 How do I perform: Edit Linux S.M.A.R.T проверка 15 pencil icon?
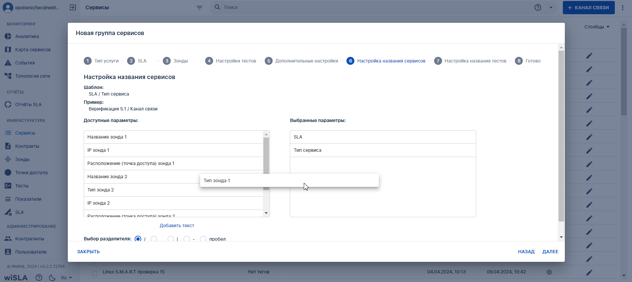point(589,272)
